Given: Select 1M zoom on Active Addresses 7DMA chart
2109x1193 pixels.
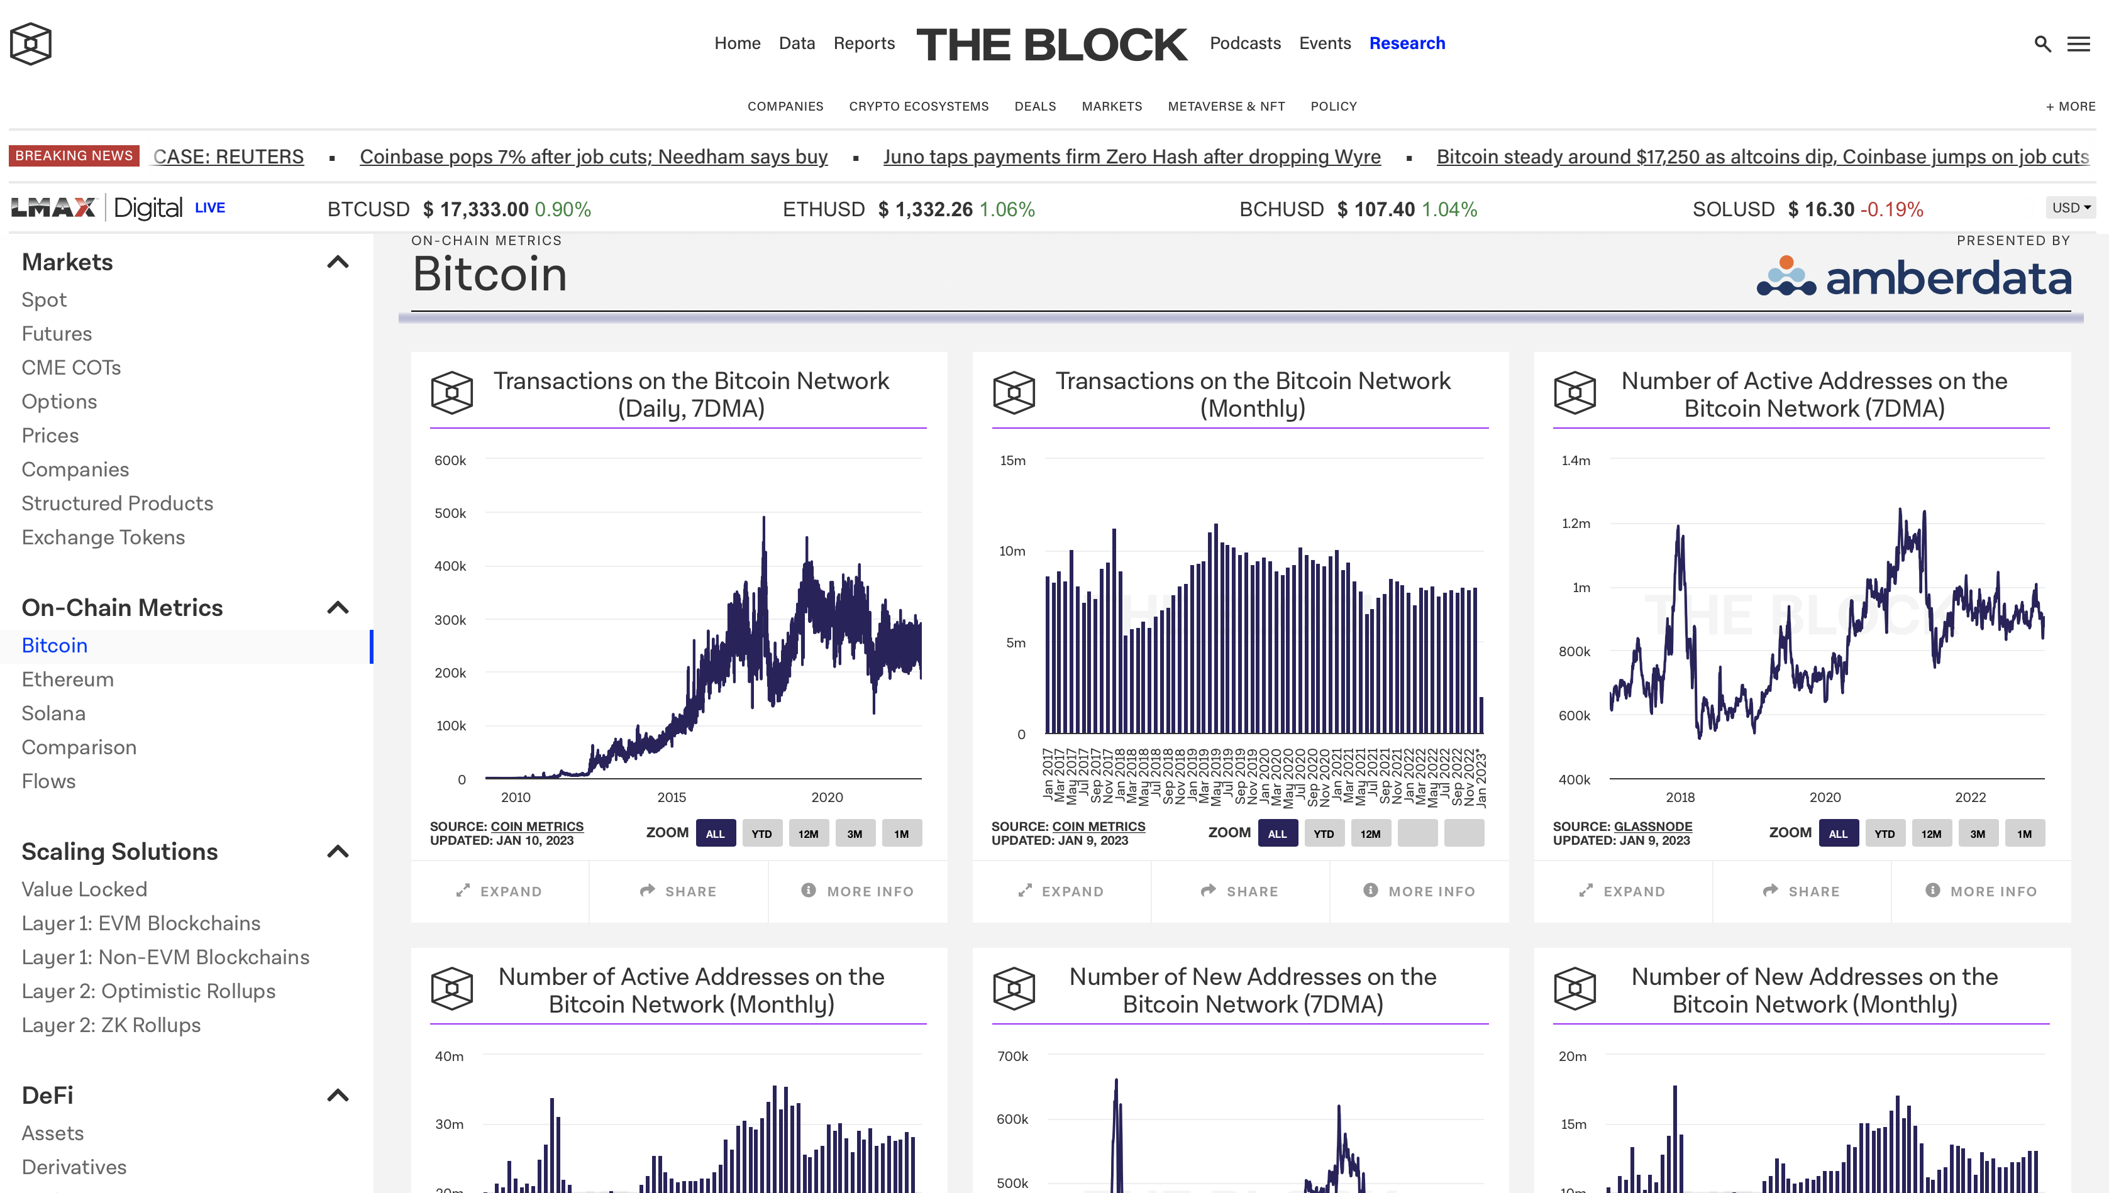Looking at the screenshot, I should tap(2023, 833).
